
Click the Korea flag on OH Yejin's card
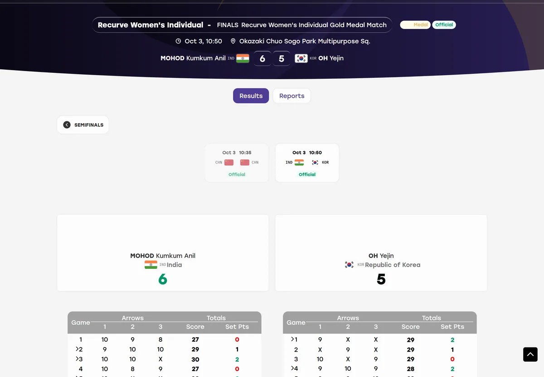pos(349,265)
